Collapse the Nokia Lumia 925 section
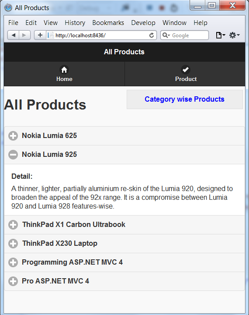This screenshot has height=315, width=249. (125, 155)
